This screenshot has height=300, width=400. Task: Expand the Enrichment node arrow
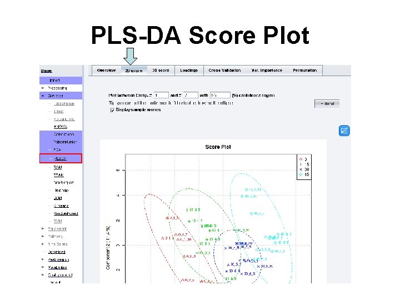pos(43,229)
